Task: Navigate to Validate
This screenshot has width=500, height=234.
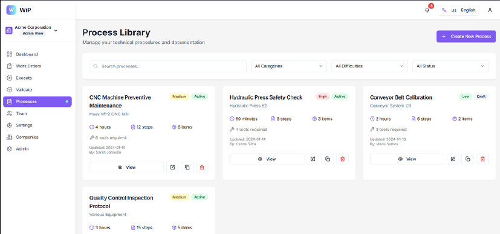Action: 37,90
